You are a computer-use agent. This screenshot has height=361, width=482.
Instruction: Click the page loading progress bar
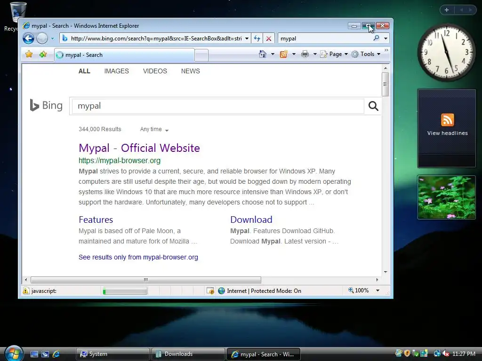tap(125, 291)
